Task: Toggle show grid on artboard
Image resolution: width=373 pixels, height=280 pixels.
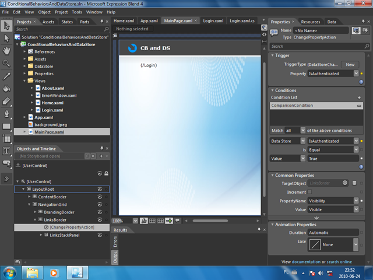Action: 152,220
